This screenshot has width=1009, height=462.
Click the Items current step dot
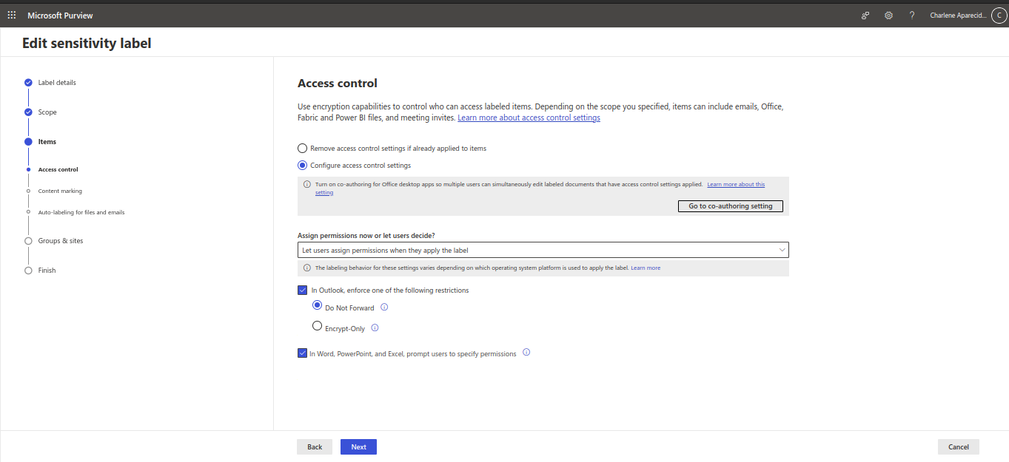pyautogui.click(x=28, y=141)
